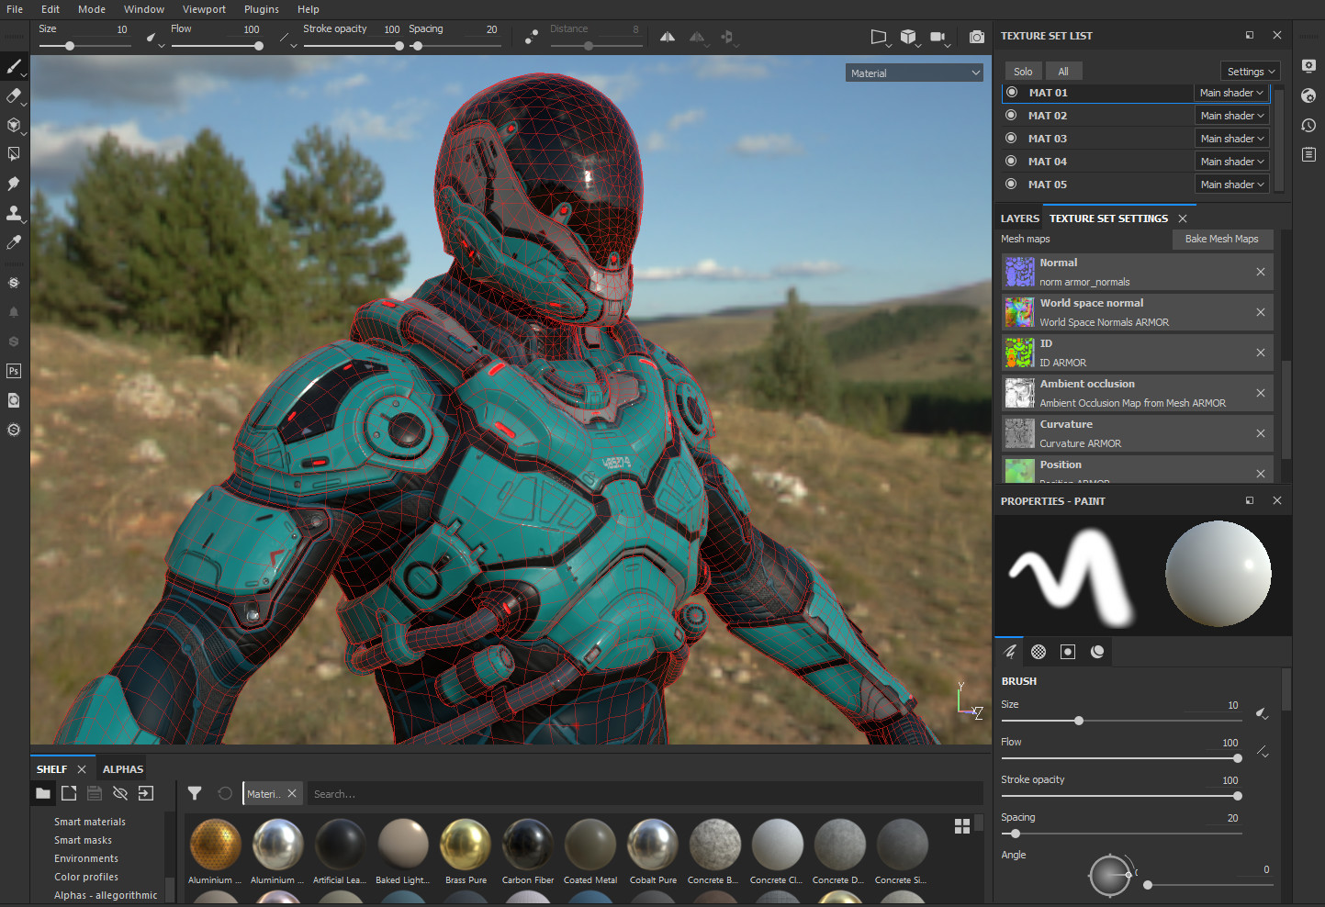Viewport: 1325px width, 907px height.
Task: Select the Clone stamp tool
Action: (x=14, y=213)
